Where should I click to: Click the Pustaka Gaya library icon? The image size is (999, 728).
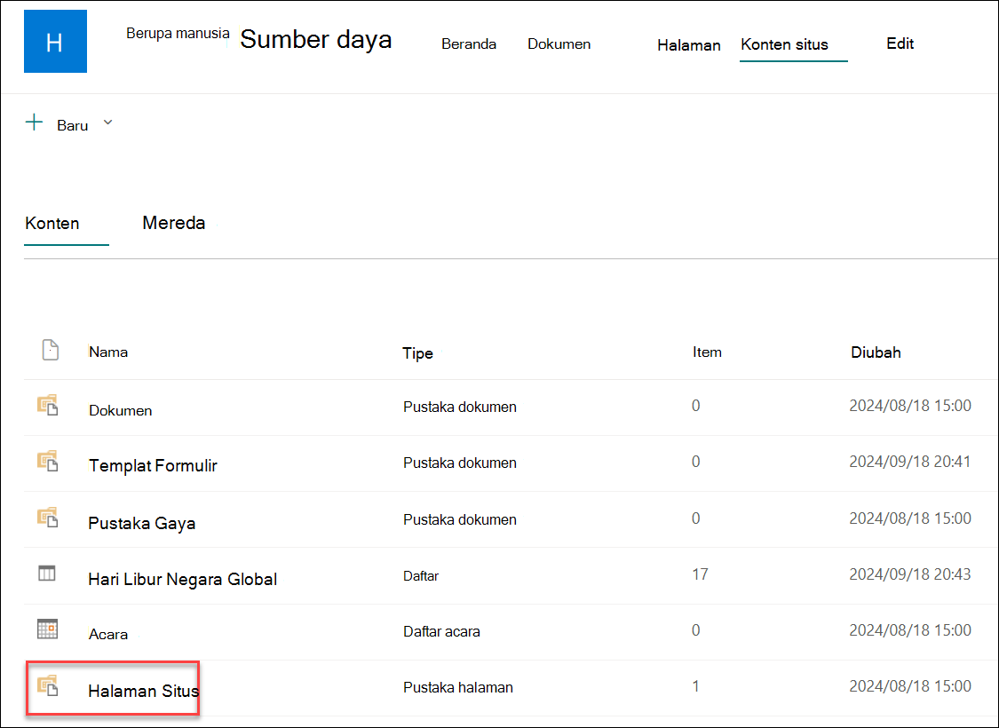(x=48, y=518)
